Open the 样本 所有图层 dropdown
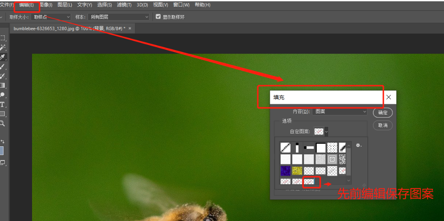444x221 pixels. (x=118, y=17)
